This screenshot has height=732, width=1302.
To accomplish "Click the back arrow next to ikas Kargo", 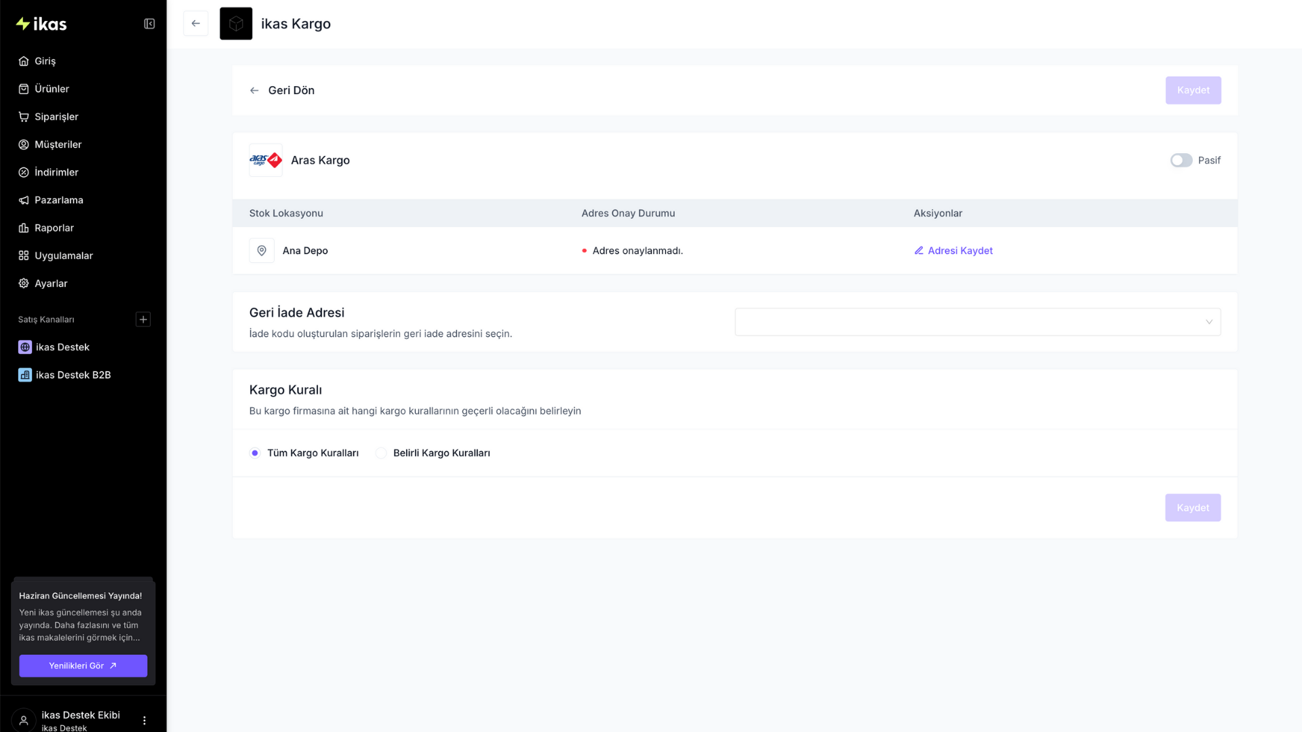I will click(x=195, y=24).
